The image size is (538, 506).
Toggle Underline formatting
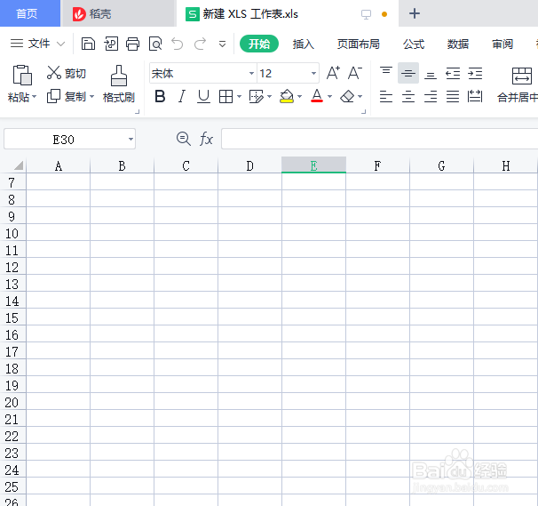pos(203,96)
